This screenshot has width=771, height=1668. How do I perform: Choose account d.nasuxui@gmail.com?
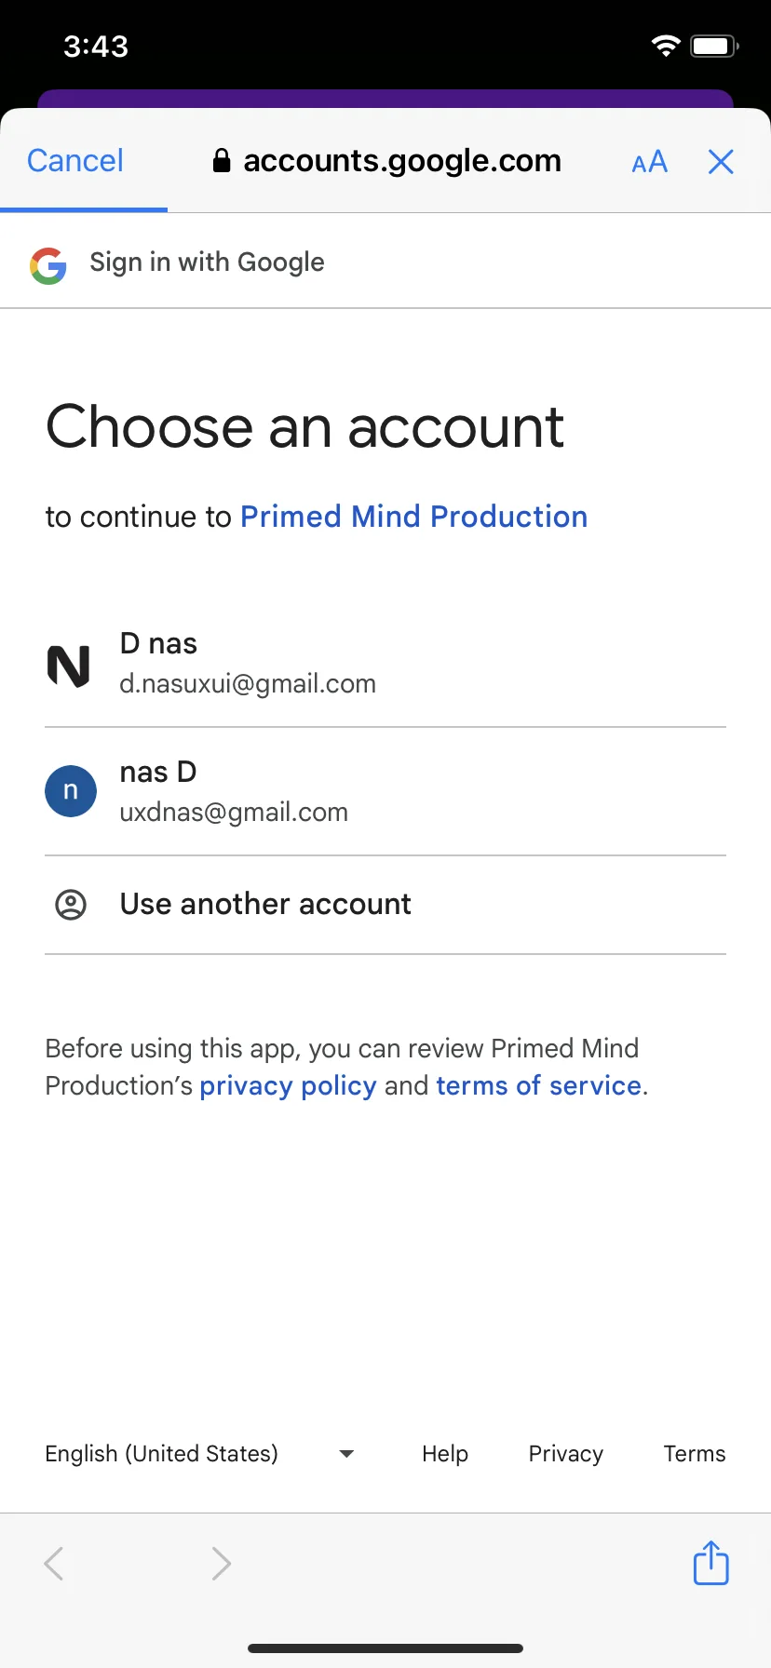click(x=385, y=664)
